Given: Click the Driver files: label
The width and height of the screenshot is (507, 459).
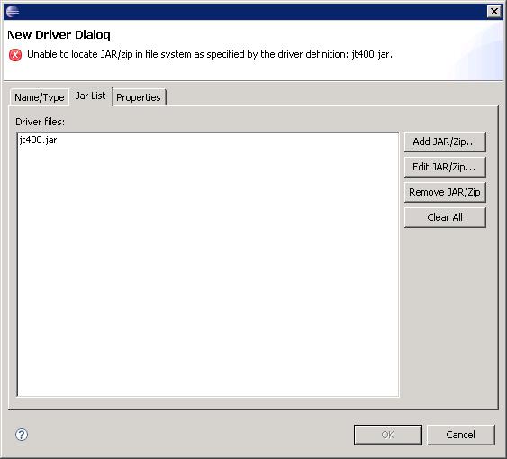Looking at the screenshot, I should tap(41, 122).
